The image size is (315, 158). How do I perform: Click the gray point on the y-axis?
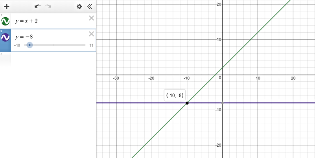tap(223, 103)
